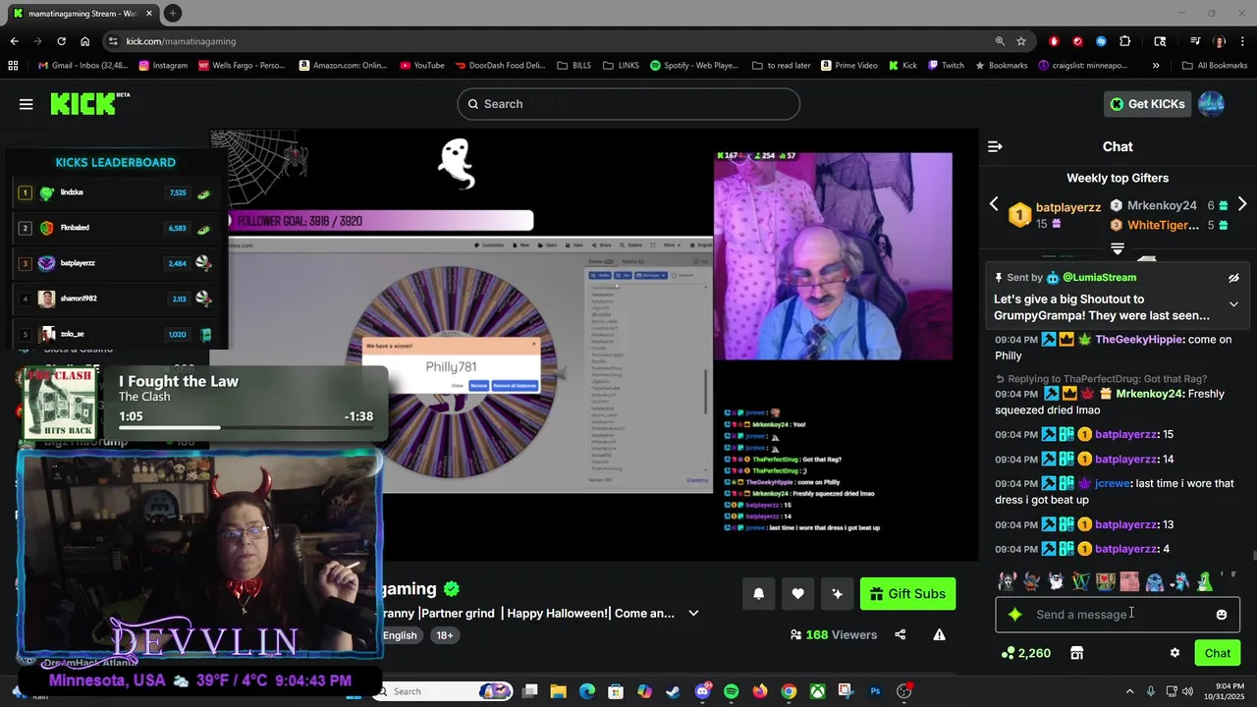Open the YouTube bookmark

422,66
